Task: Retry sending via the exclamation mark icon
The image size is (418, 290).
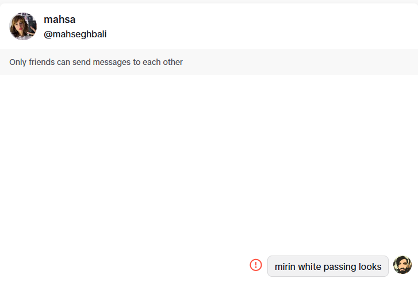Action: (256, 265)
